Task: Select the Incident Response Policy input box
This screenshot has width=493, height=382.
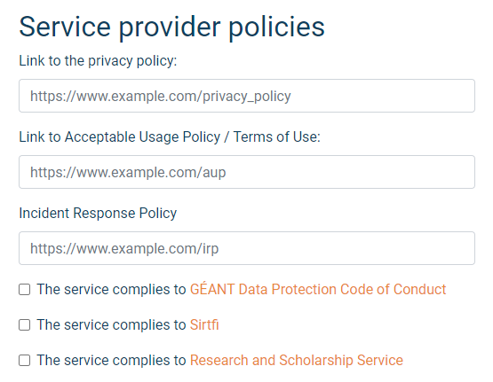Action: tap(247, 248)
